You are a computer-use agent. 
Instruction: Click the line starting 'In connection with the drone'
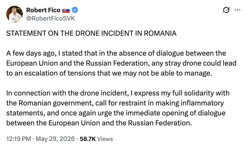(118, 93)
